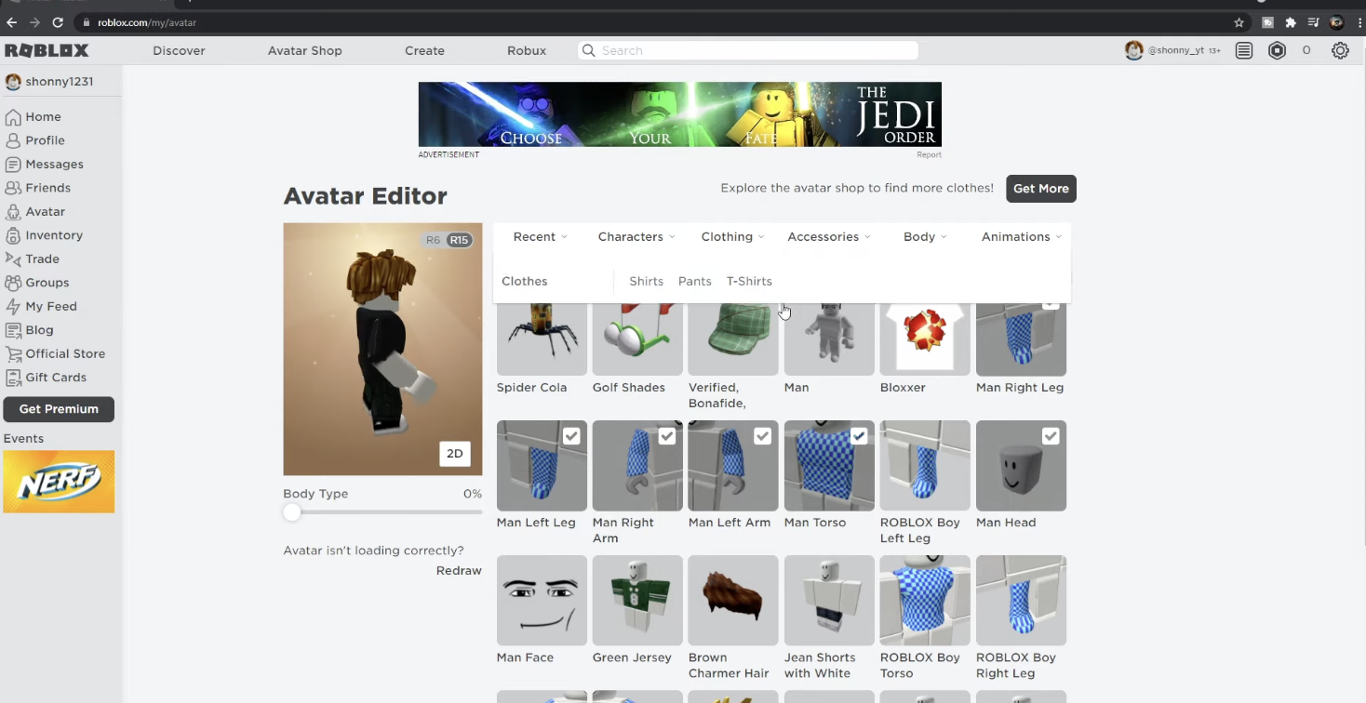
Task: Click the search magnifier icon
Action: (588, 50)
